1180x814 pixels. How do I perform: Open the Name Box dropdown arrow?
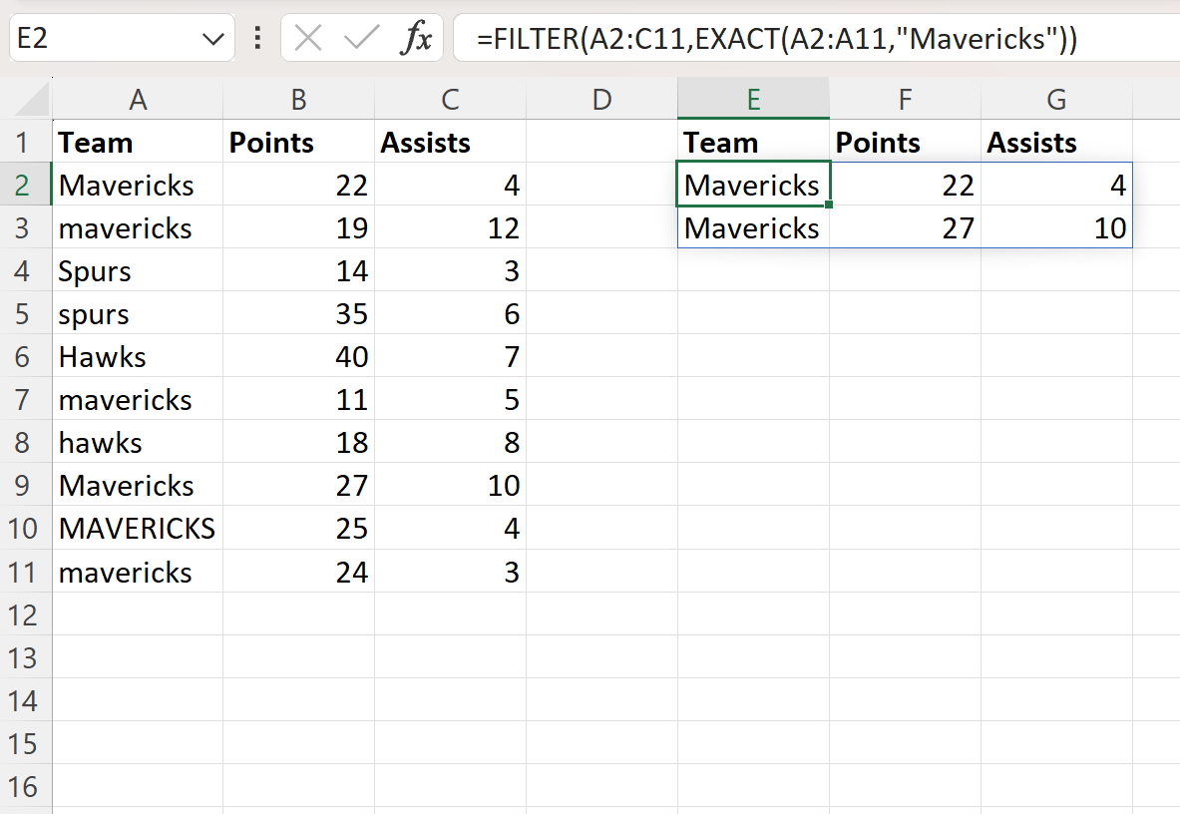pyautogui.click(x=211, y=38)
